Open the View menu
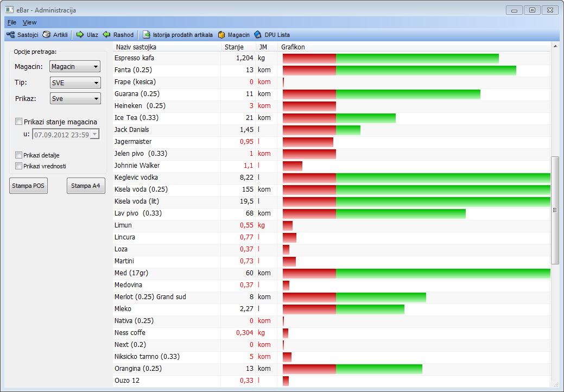The height and width of the screenshot is (392, 564). coord(29,22)
